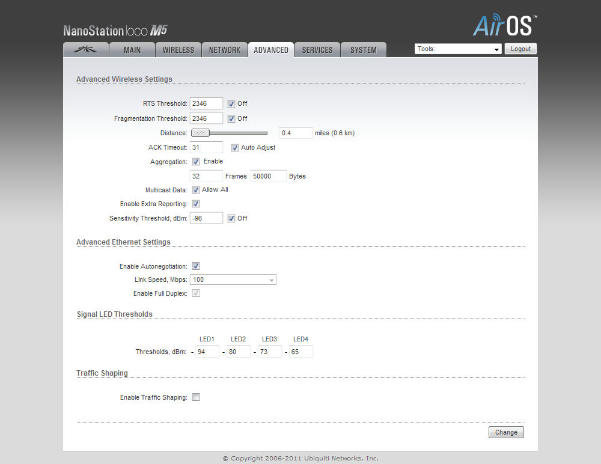This screenshot has height=464, width=601.
Task: Toggle ACK Timeout Auto Adjust checkbox
Action: click(235, 148)
